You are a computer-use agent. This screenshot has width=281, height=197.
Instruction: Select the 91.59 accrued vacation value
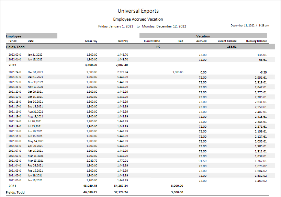point(202,161)
